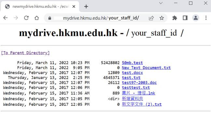Image resolution: width=211 pixels, height=123 pixels.
Task: Open the browser home page
Action: (x=36, y=18)
